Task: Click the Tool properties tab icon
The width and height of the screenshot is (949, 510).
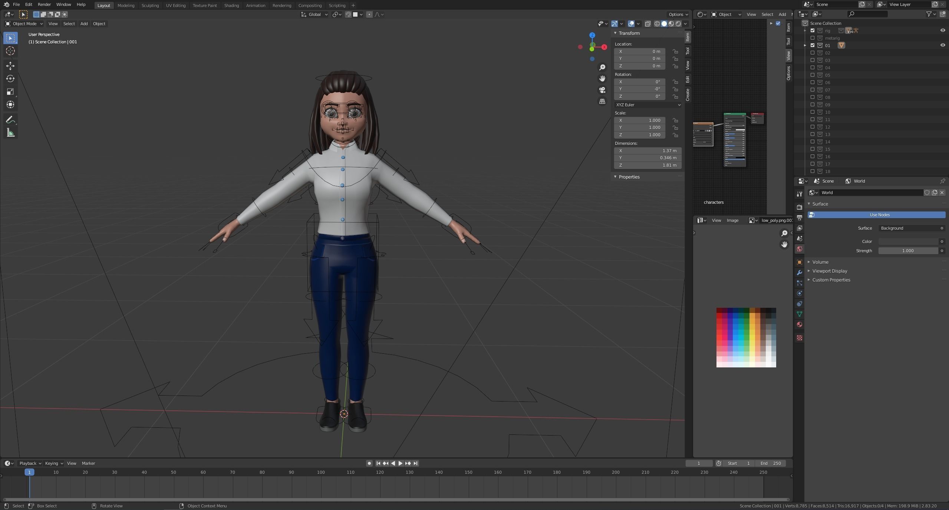Action: point(800,194)
